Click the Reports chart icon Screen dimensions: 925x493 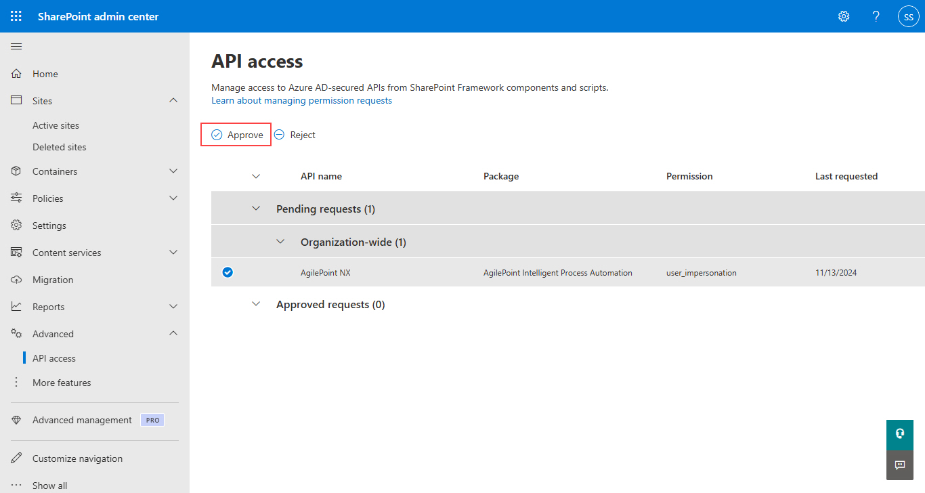tap(16, 307)
